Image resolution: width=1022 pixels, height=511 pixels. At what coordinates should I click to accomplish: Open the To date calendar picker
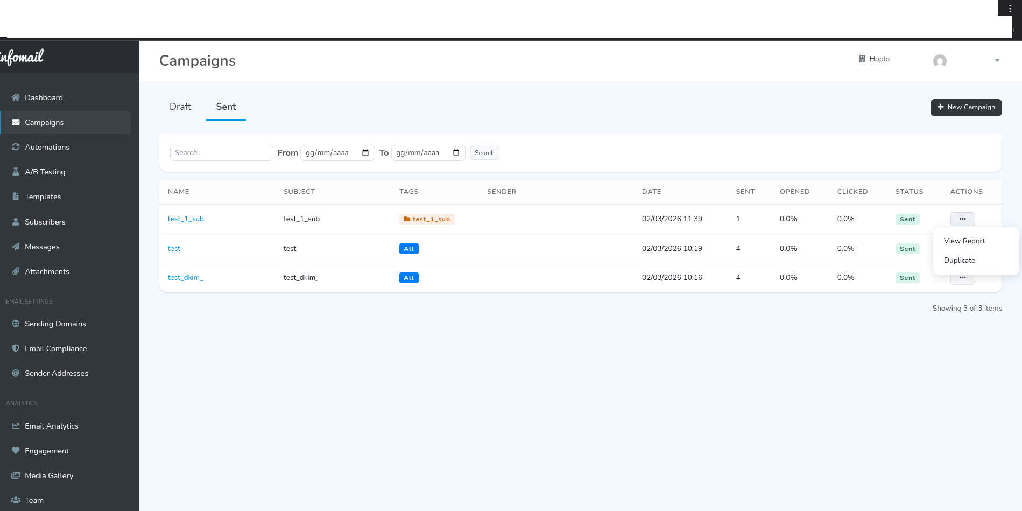click(x=456, y=153)
